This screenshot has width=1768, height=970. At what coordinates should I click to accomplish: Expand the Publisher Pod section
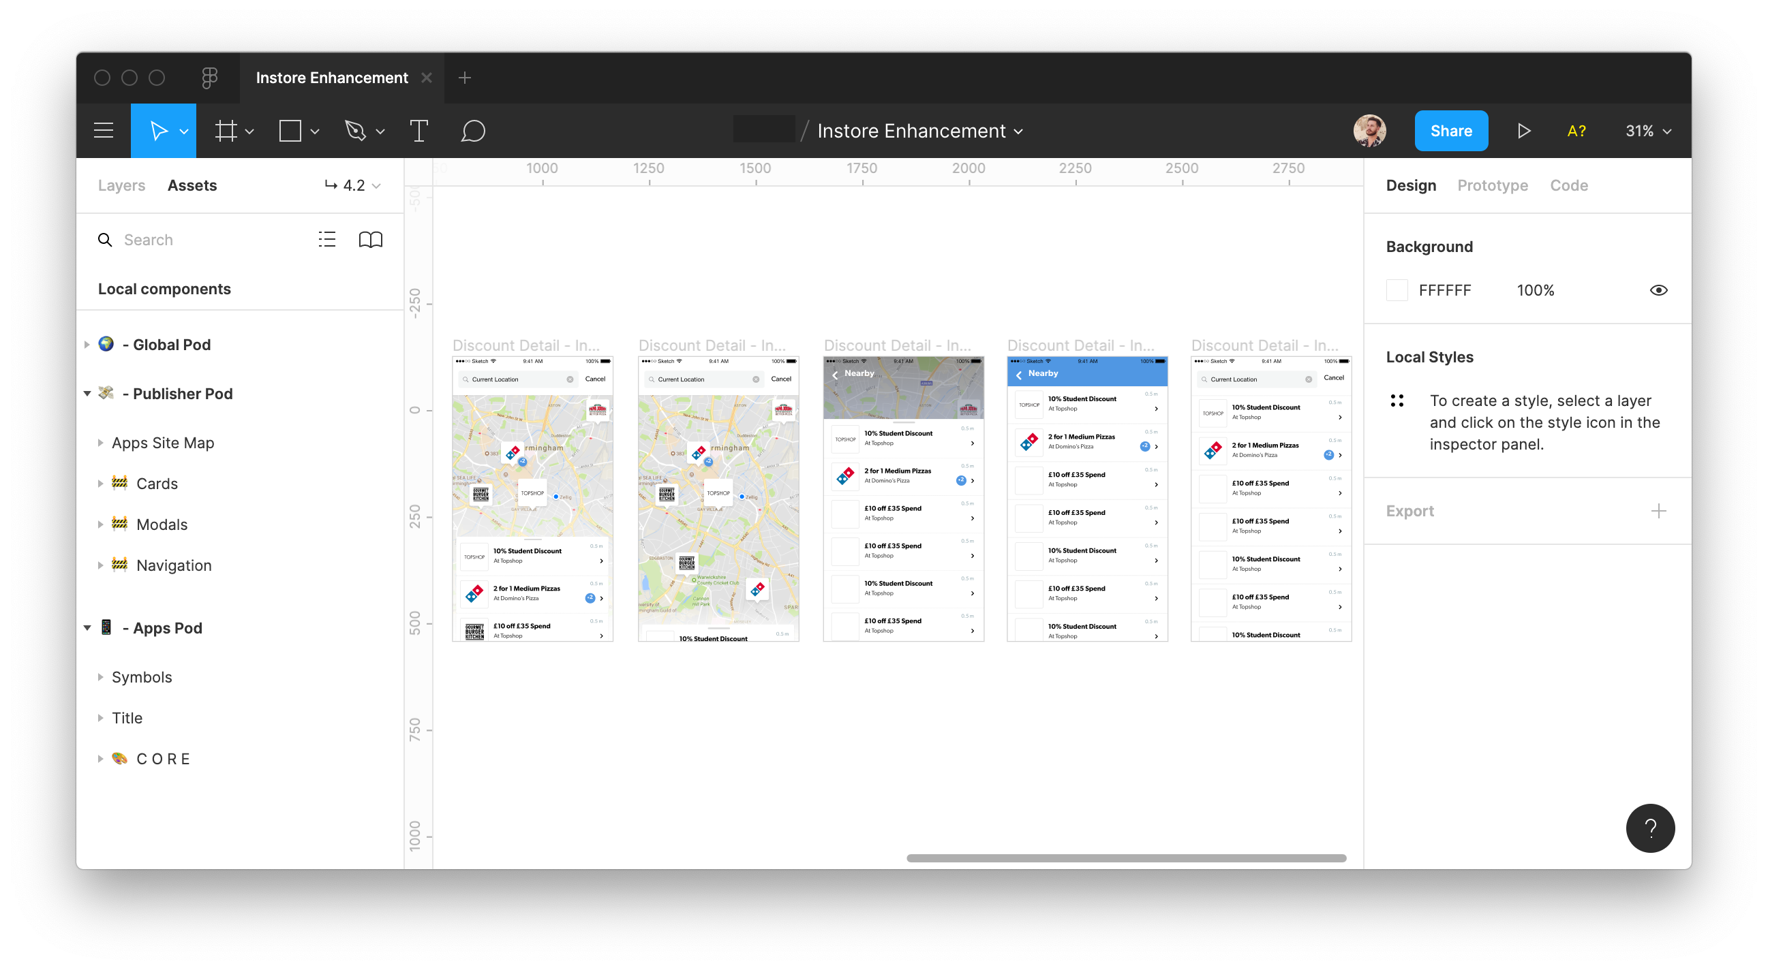click(x=91, y=394)
